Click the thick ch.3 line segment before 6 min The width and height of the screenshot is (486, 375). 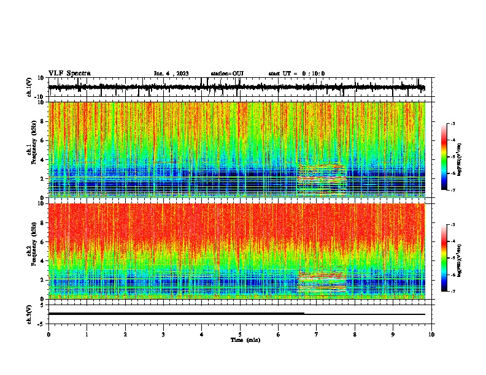point(176,314)
